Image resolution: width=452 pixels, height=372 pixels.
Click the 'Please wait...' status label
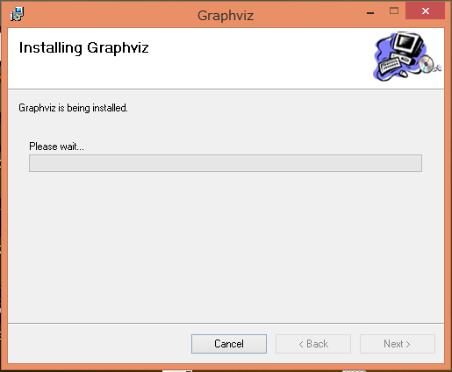[x=56, y=147]
